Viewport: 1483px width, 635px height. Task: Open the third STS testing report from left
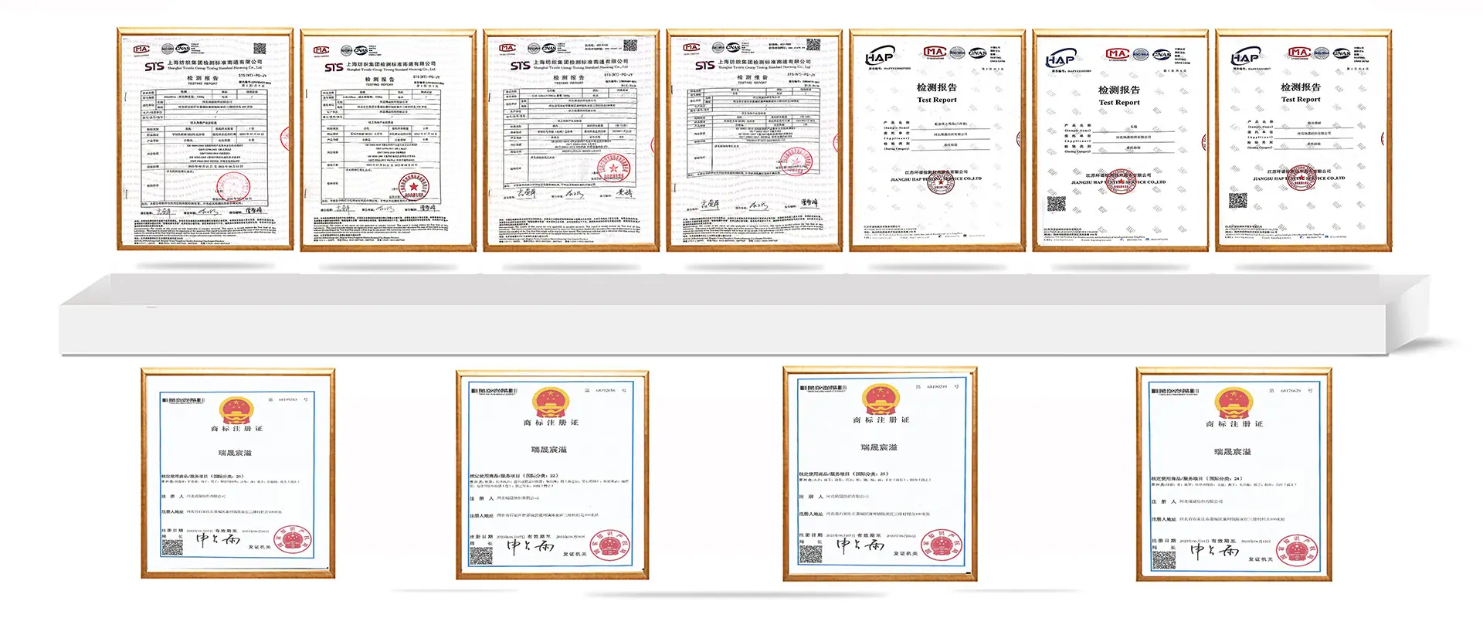coord(572,141)
